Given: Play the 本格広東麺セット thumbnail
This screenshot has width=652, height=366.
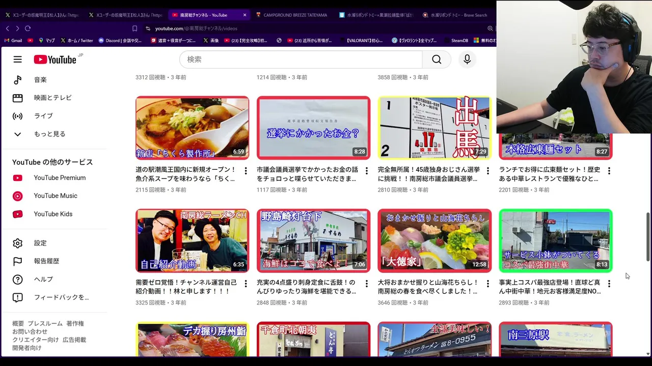Looking at the screenshot, I should pos(556,146).
